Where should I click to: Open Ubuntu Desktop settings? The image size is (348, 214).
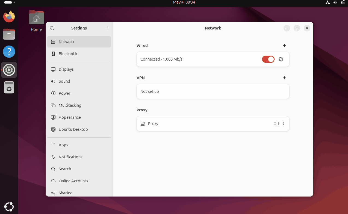coord(54,129)
